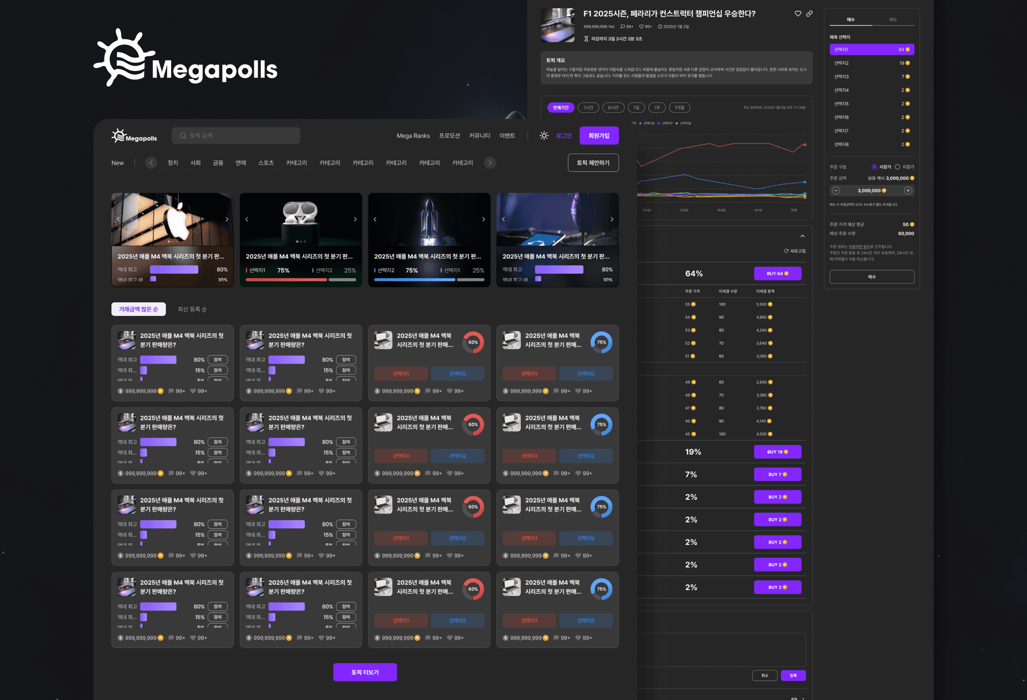
Task: Click the Megapolls logo in the navbar
Action: pos(134,136)
